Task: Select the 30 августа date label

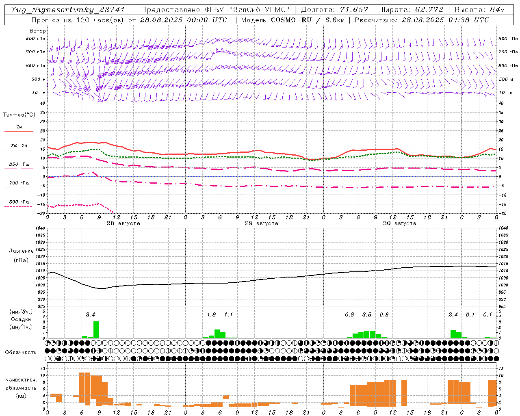Action: pyautogui.click(x=400, y=223)
